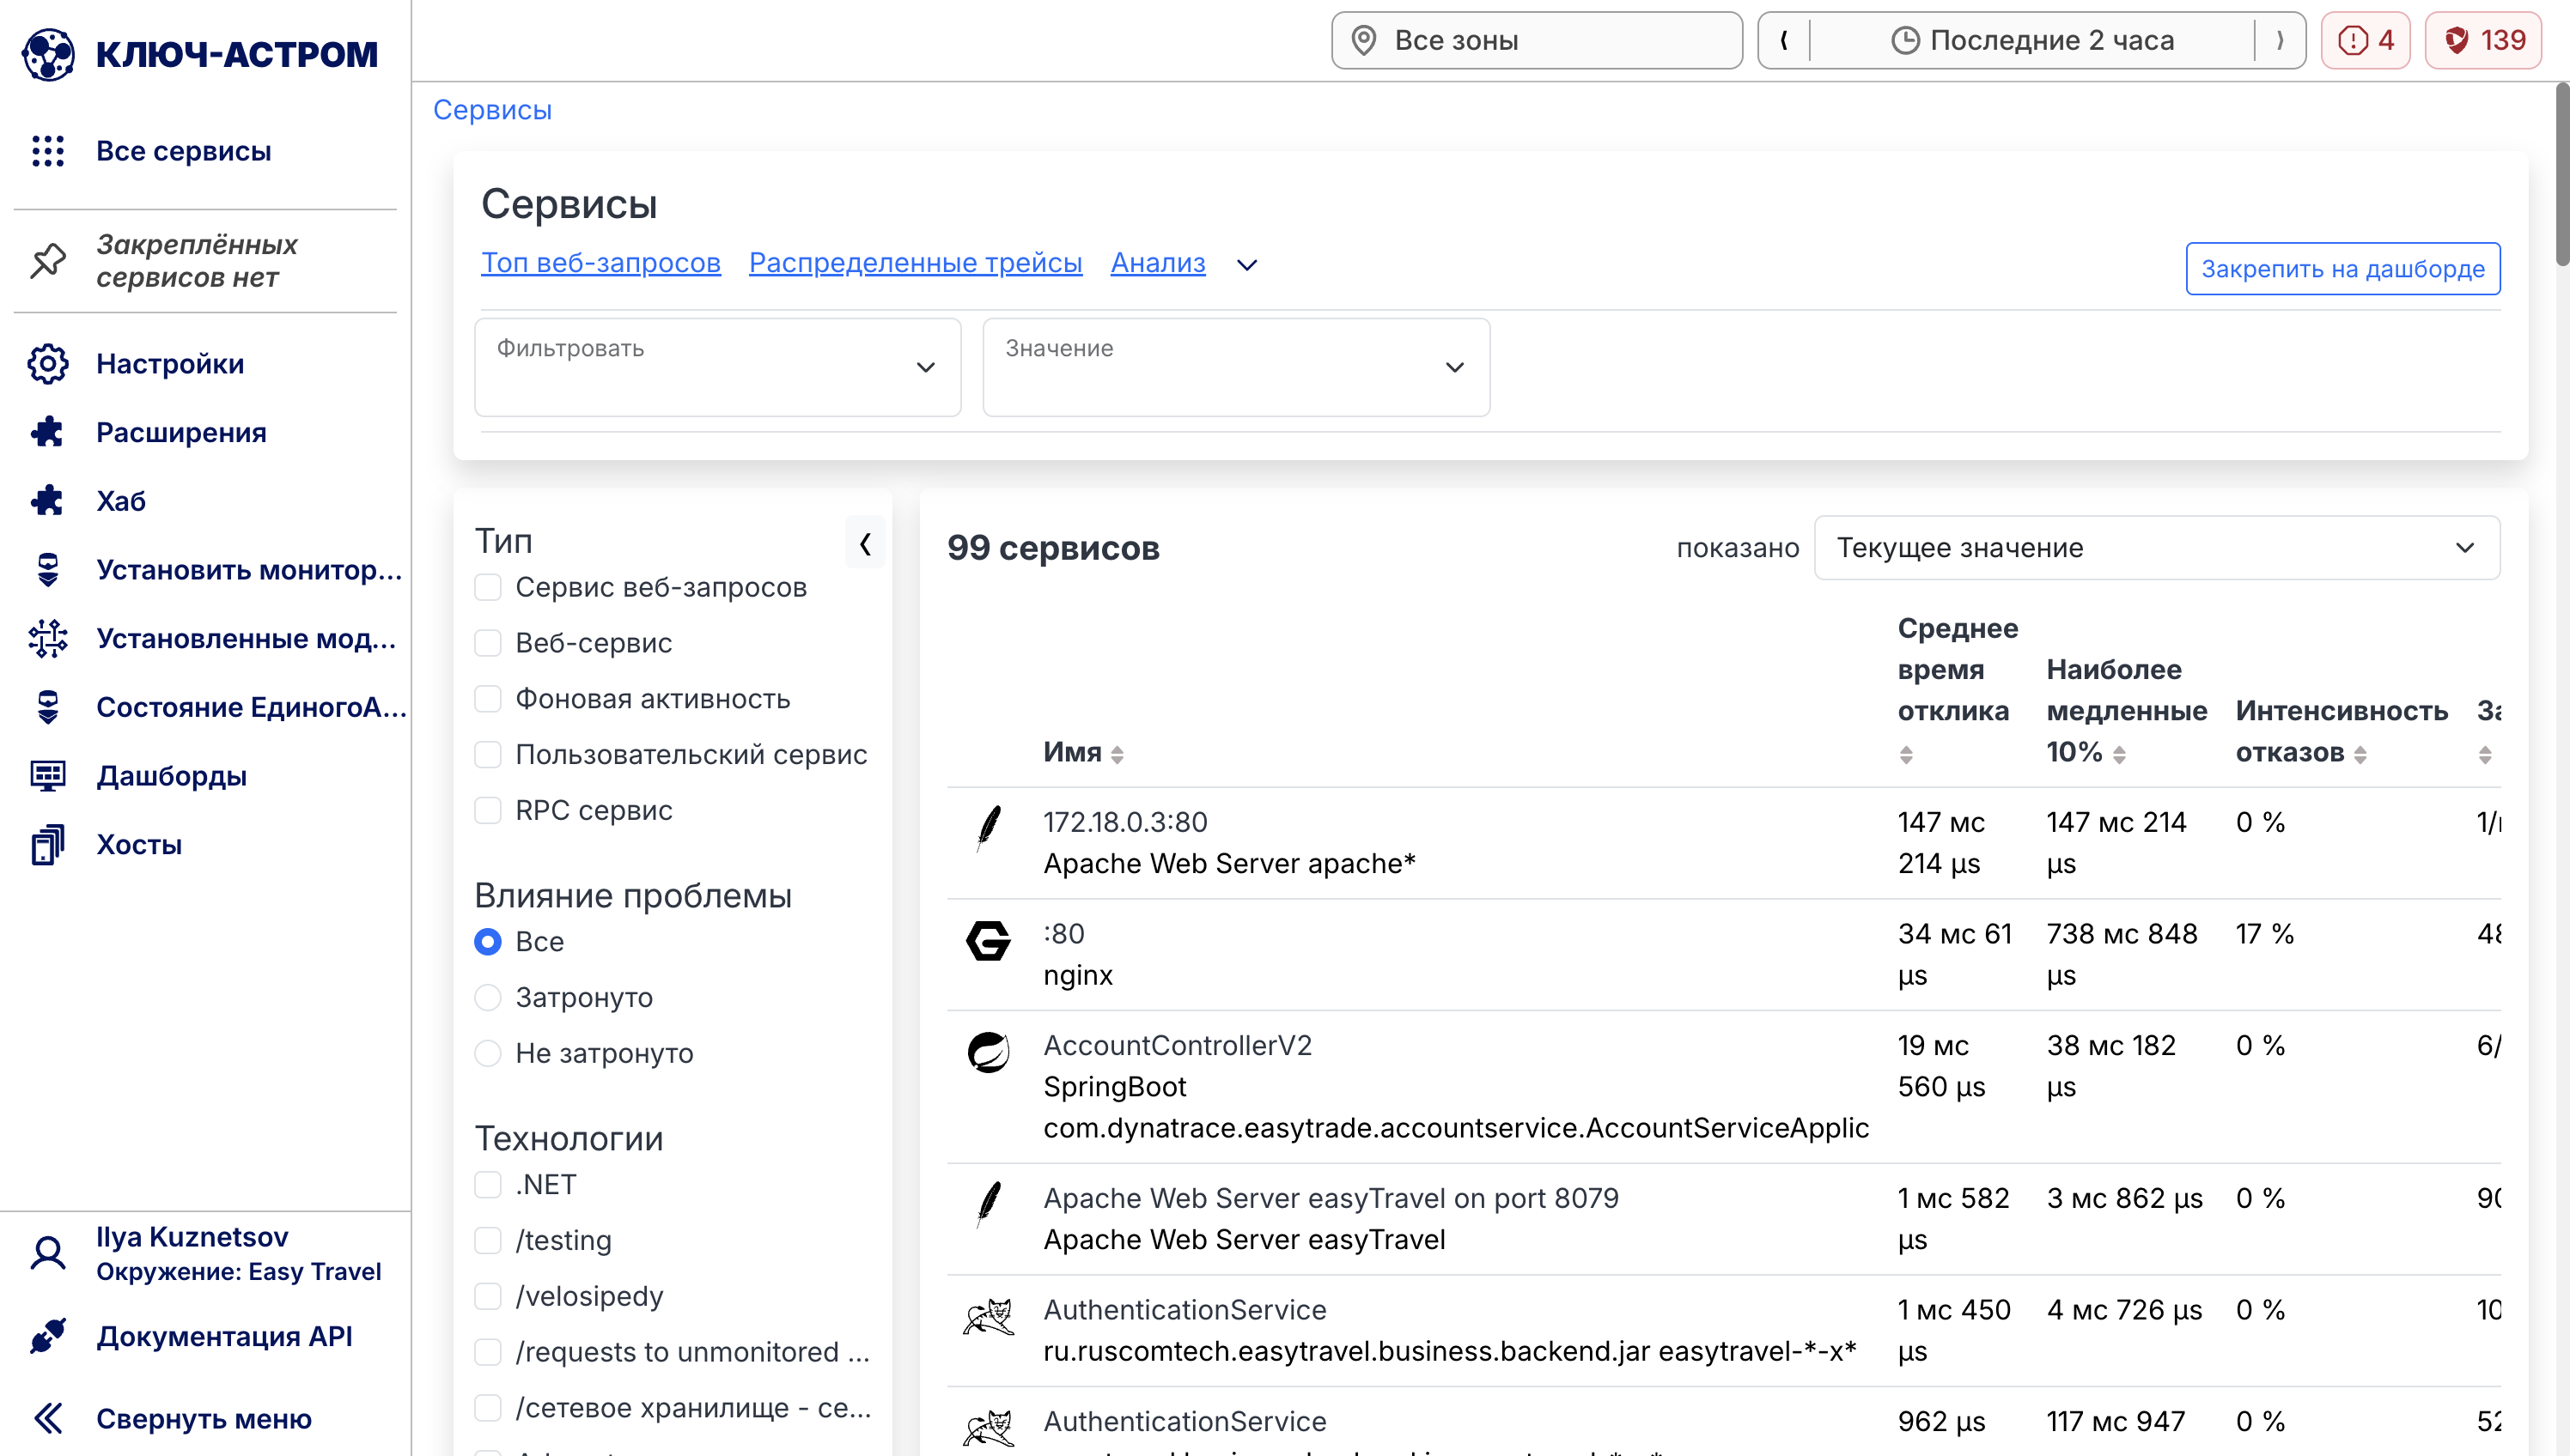Check the RPC сервис filter
The height and width of the screenshot is (1456, 2570).
(488, 810)
